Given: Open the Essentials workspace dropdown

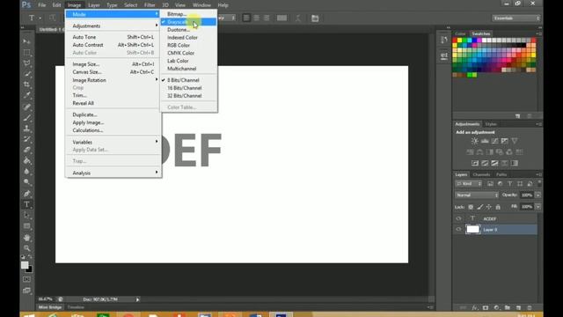Looking at the screenshot, I should 516,18.
